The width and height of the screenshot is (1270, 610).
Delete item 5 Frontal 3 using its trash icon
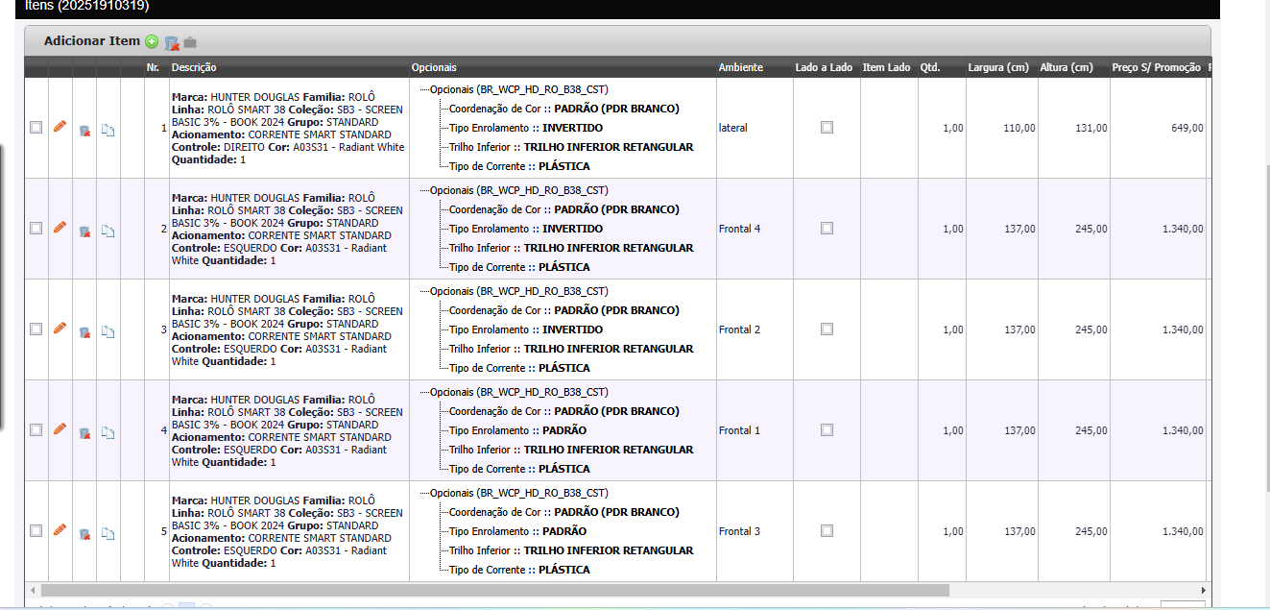(x=84, y=534)
